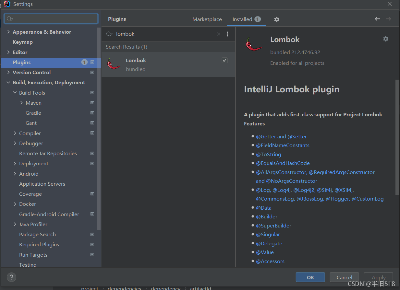
Task: Collapse the Build Tools node
Action: point(15,93)
